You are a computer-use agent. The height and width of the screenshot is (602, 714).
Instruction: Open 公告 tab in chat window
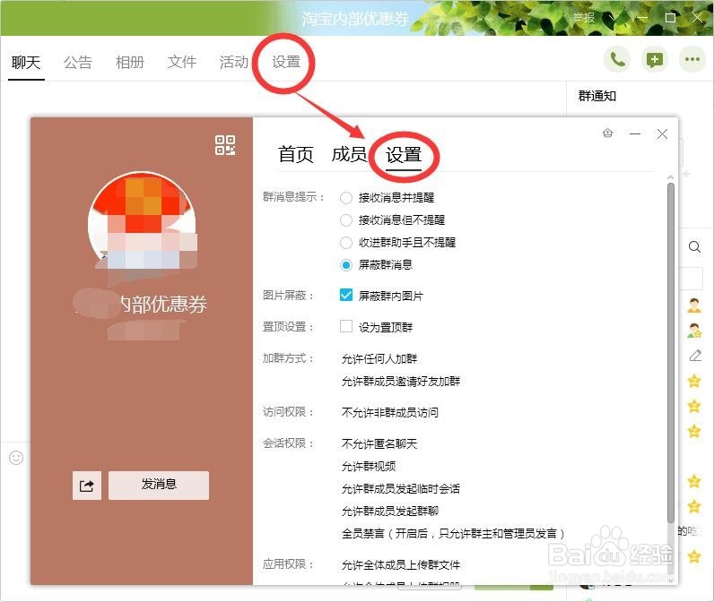coord(78,63)
